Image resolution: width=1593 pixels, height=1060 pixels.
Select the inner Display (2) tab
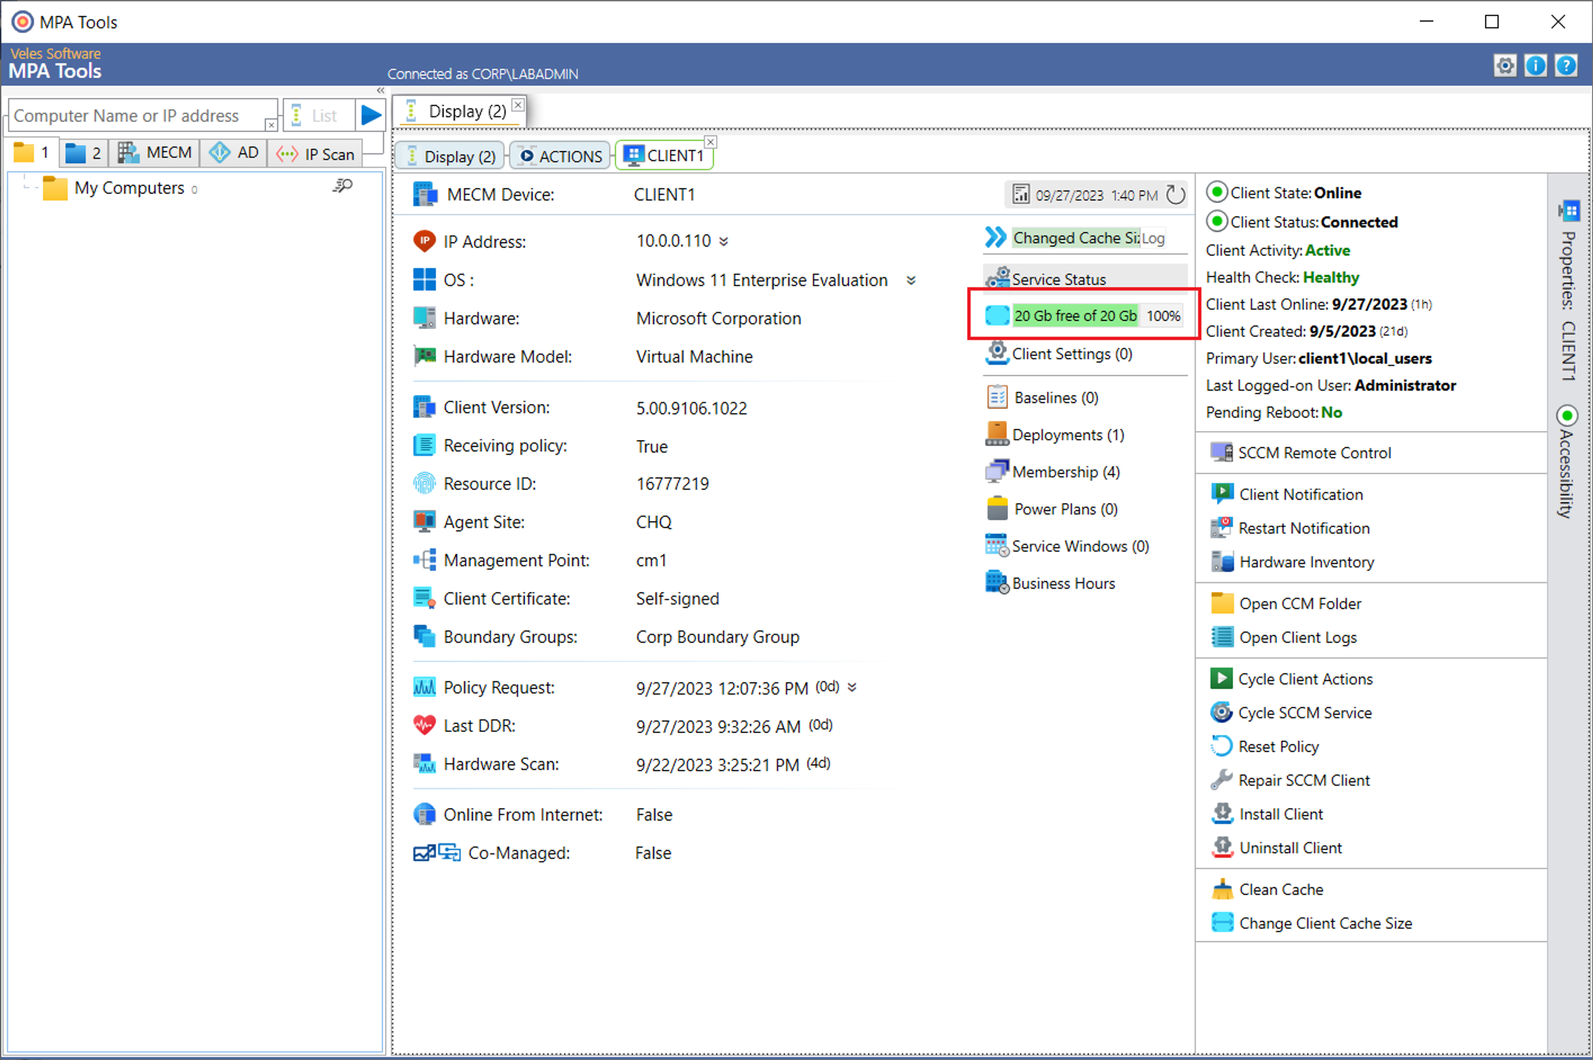click(x=450, y=156)
